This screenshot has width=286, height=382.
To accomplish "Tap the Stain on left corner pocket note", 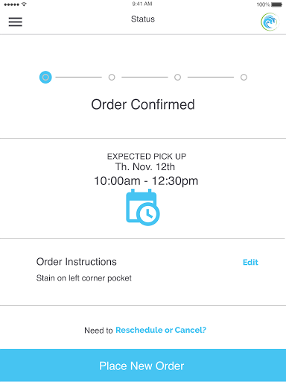I will [84, 278].
